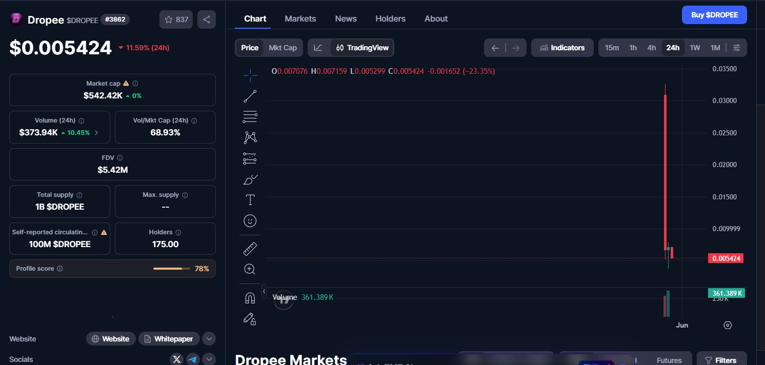
Task: Select the Futures markets tab
Action: pyautogui.click(x=669, y=360)
